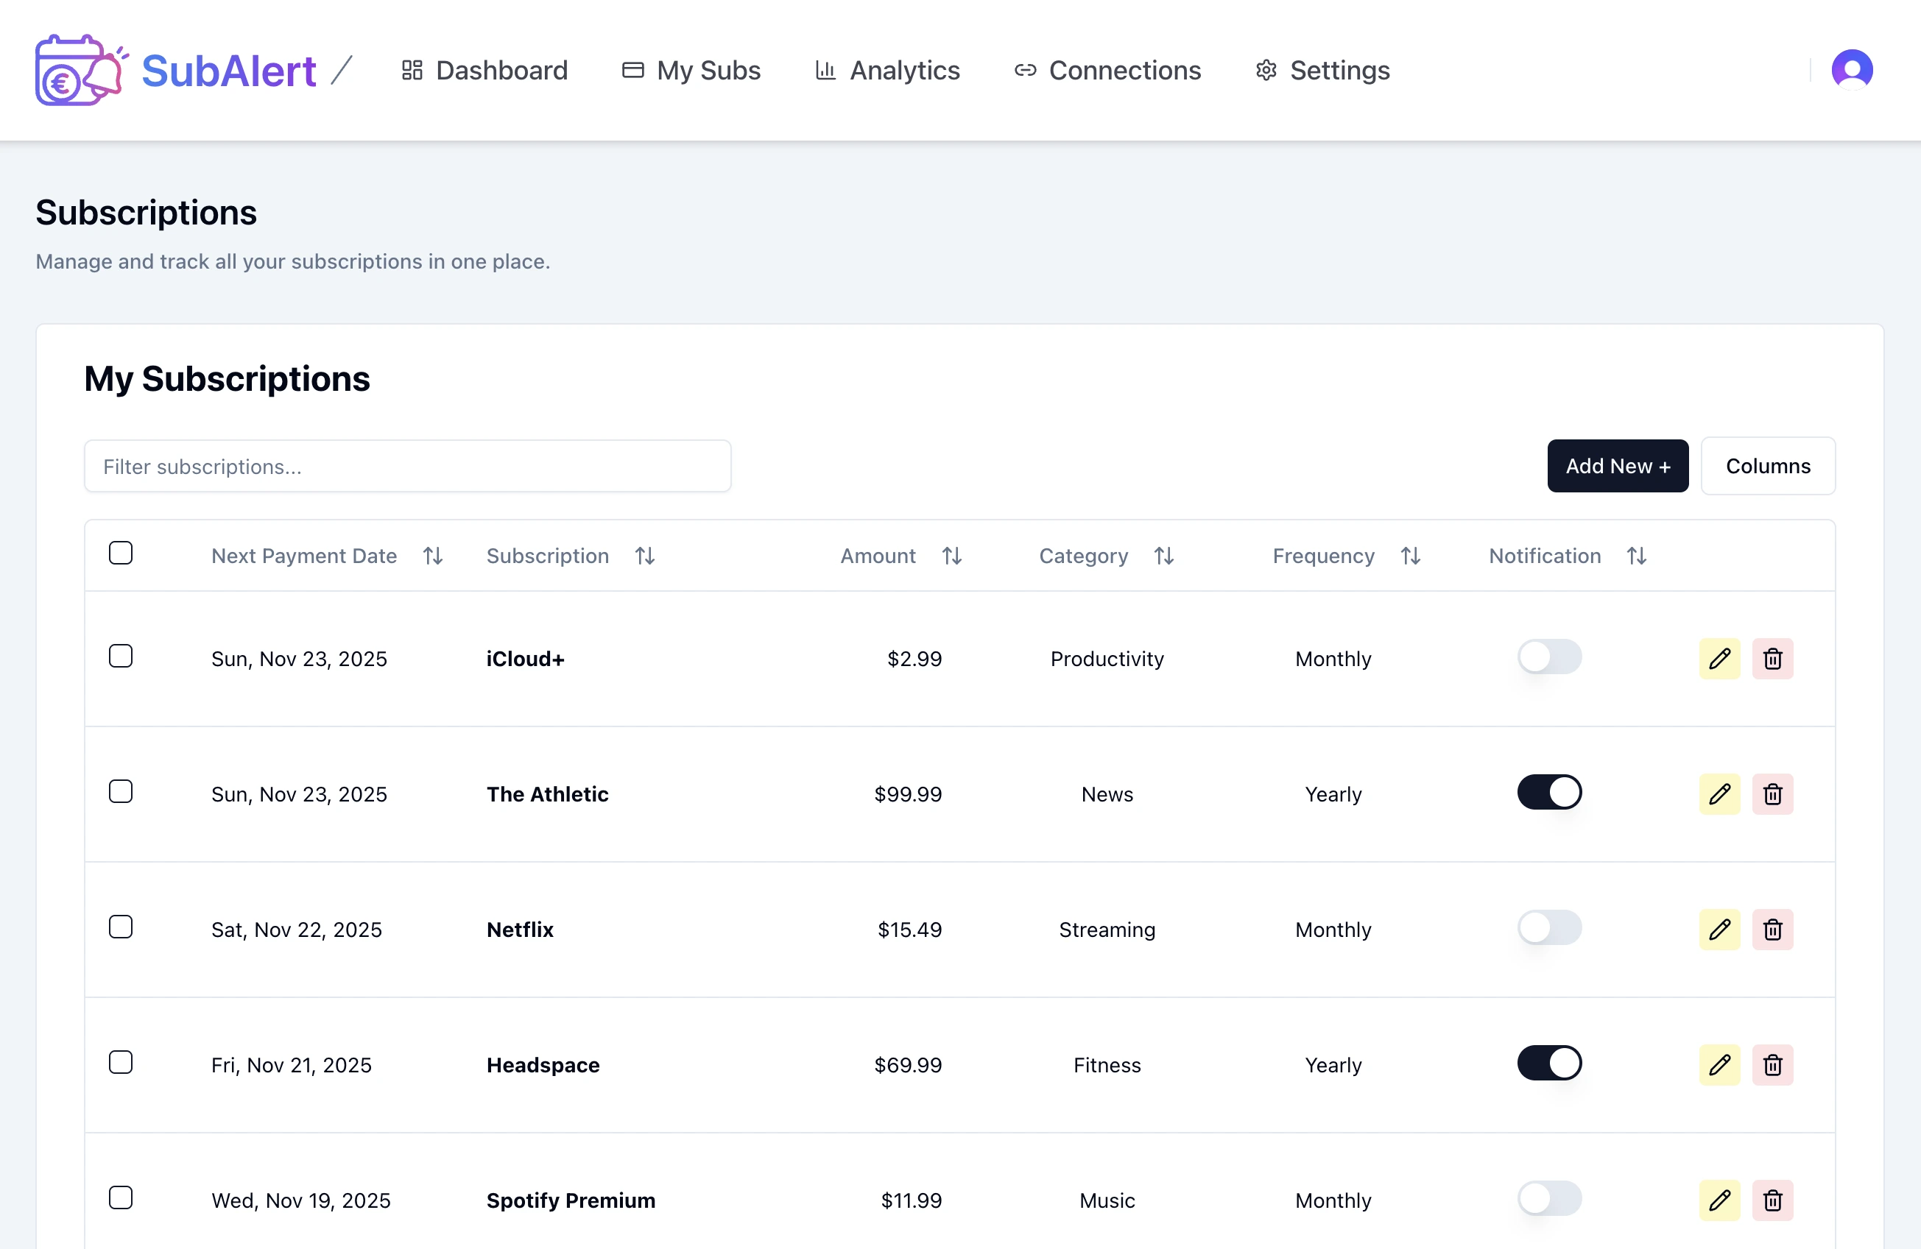Delete the Netflix subscription with trash icon
The height and width of the screenshot is (1249, 1921).
(1772, 930)
